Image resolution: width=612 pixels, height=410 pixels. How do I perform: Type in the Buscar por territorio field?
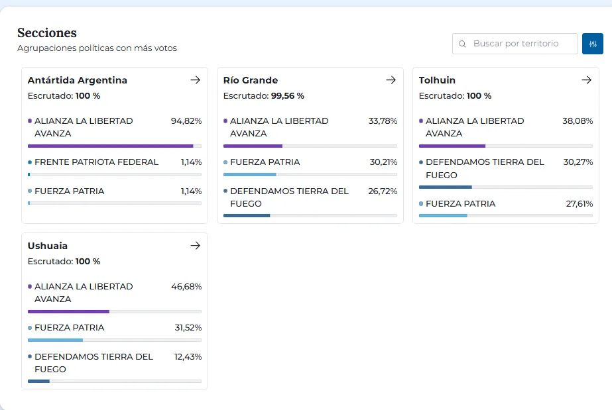point(515,44)
